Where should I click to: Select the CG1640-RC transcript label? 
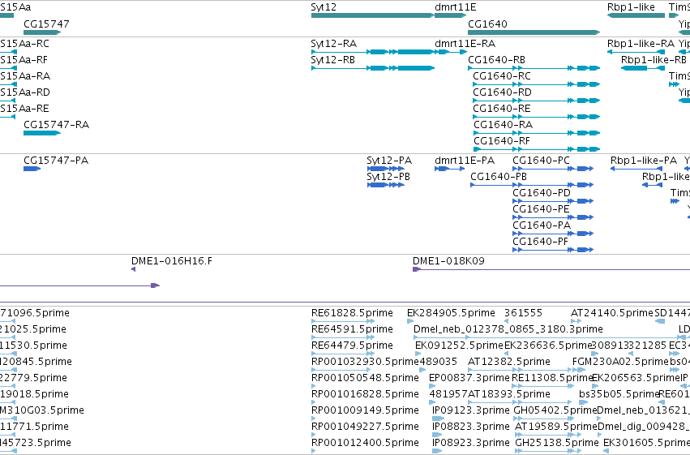[x=502, y=76]
